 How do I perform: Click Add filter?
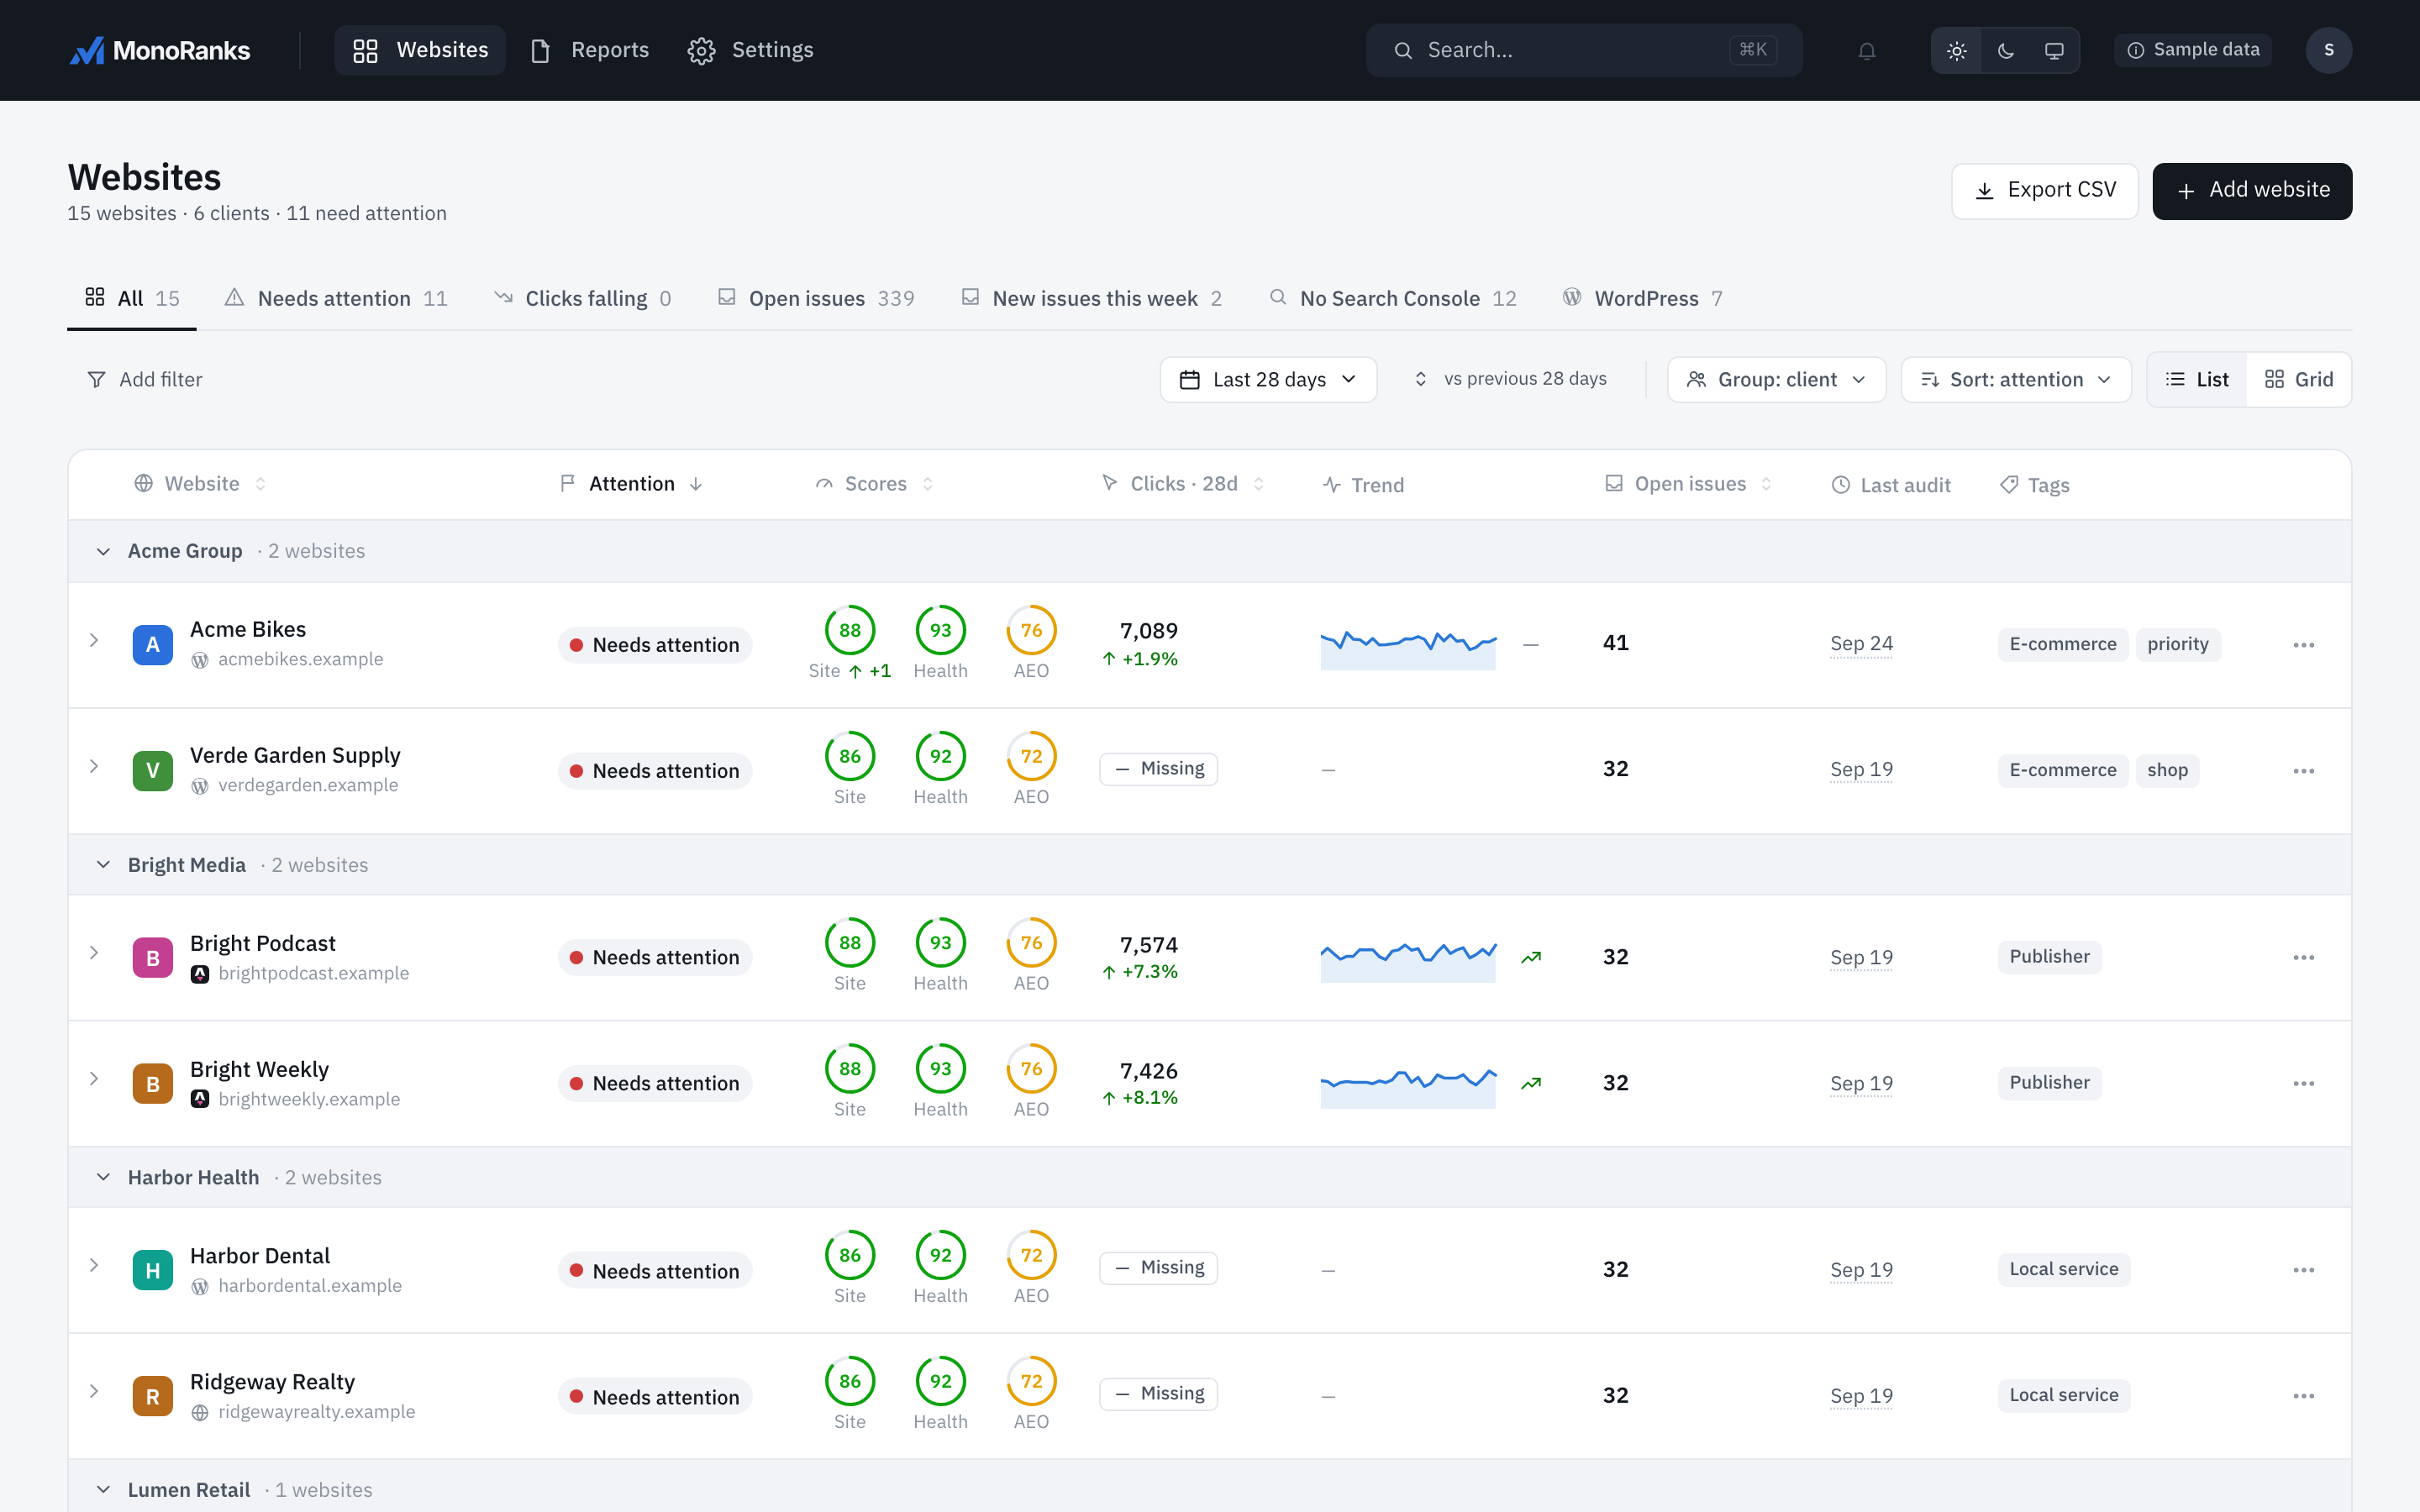pyautogui.click(x=145, y=380)
